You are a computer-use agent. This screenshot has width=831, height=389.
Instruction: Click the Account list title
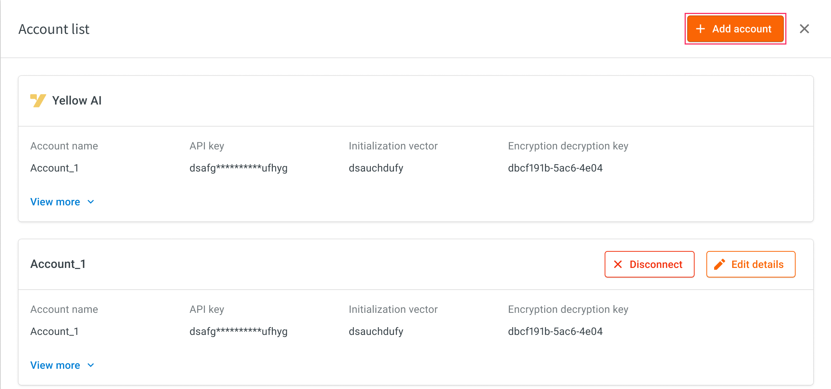click(x=54, y=29)
